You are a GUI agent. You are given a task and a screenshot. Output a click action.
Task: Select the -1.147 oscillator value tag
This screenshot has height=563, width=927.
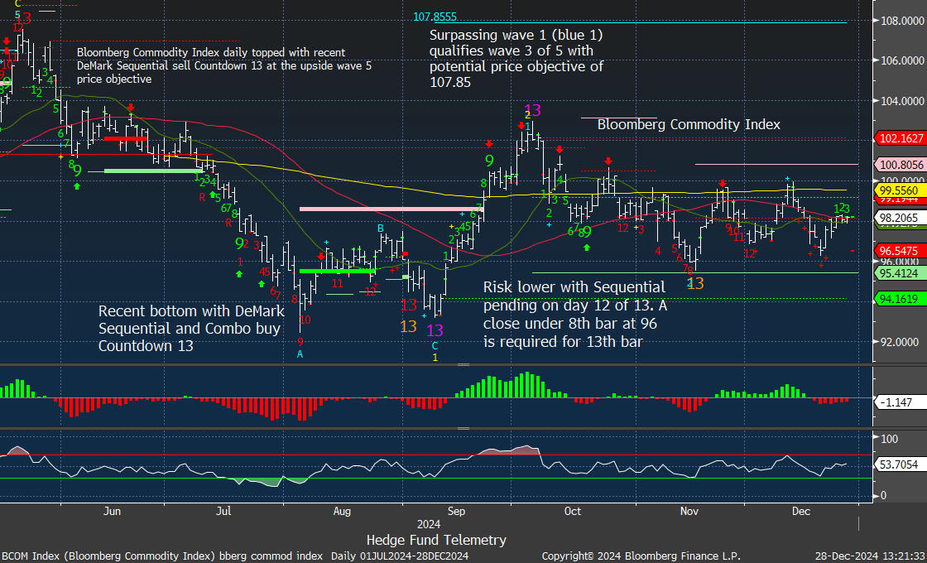pos(899,402)
